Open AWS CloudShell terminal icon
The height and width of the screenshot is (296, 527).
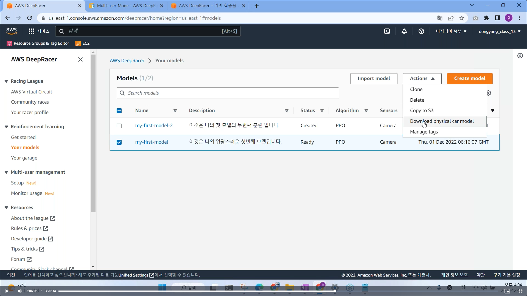[x=387, y=31]
